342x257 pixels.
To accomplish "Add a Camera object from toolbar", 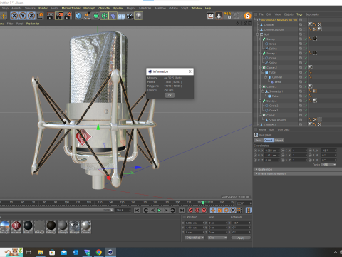I will [x=130, y=16].
